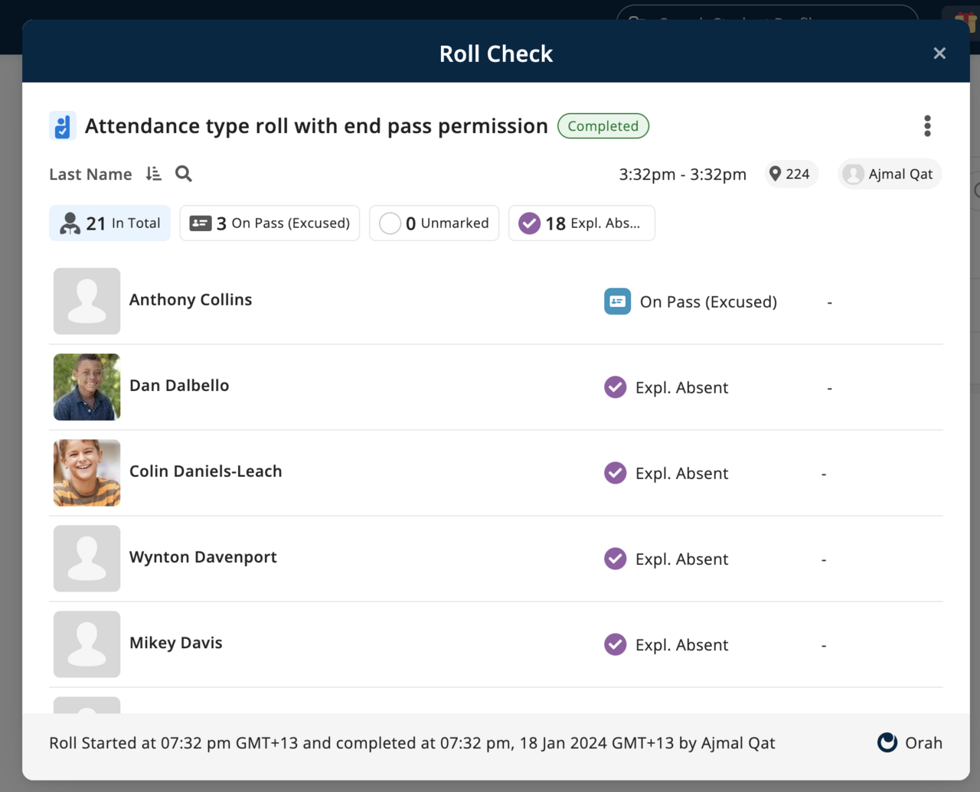Click Ajmal Qat user avatar chip
This screenshot has height=792, width=980.
(889, 174)
